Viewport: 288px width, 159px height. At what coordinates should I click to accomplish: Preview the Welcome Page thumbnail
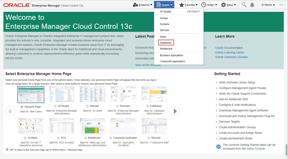pos(31,95)
